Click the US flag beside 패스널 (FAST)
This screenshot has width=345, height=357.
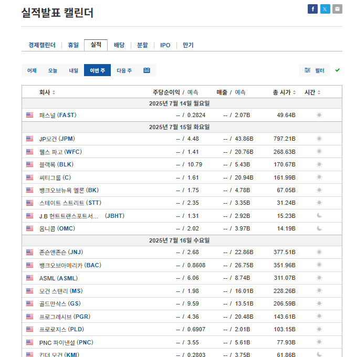click(29, 115)
